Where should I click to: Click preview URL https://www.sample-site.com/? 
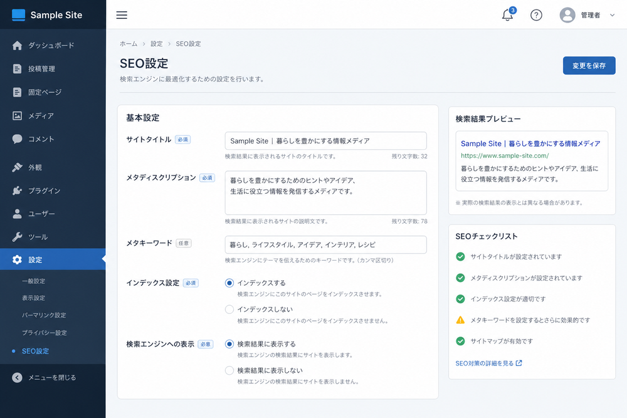coord(505,156)
